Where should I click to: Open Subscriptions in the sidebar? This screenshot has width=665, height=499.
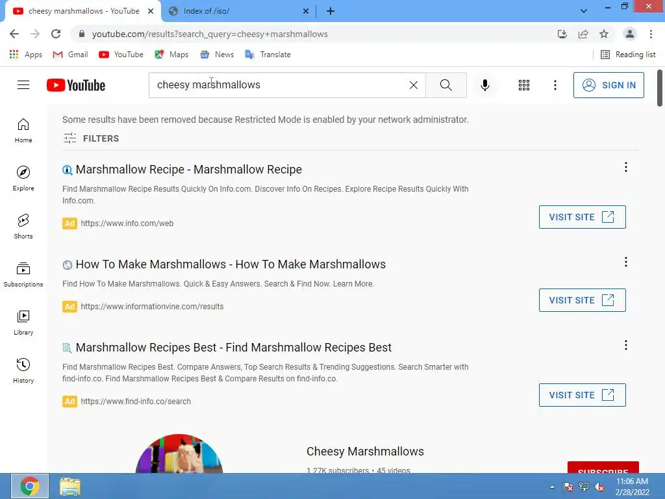pyautogui.click(x=23, y=275)
